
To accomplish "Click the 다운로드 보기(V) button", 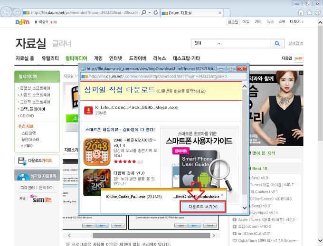I will (x=203, y=207).
